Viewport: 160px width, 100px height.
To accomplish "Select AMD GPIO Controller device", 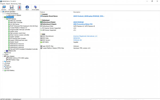I will pyautogui.click(x=16, y=22).
